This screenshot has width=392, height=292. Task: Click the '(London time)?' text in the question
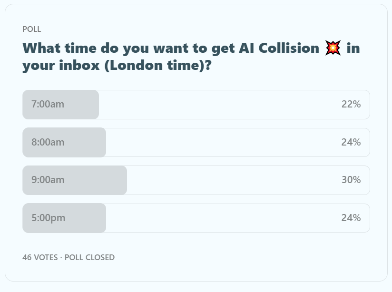(157, 65)
